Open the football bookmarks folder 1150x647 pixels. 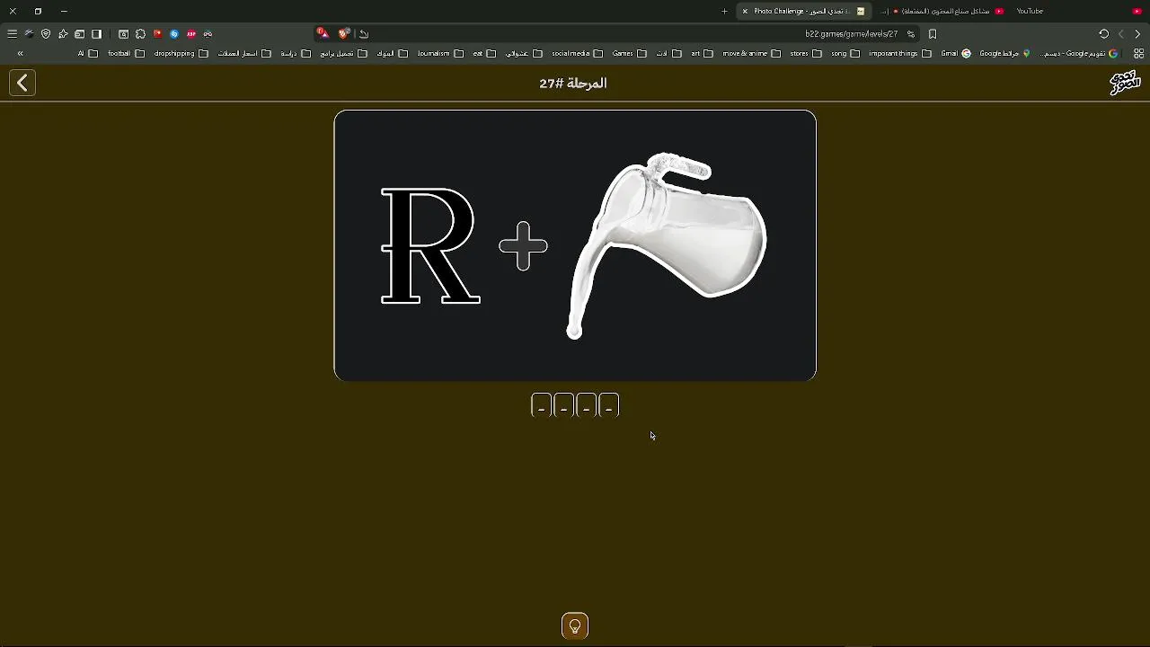pos(126,53)
